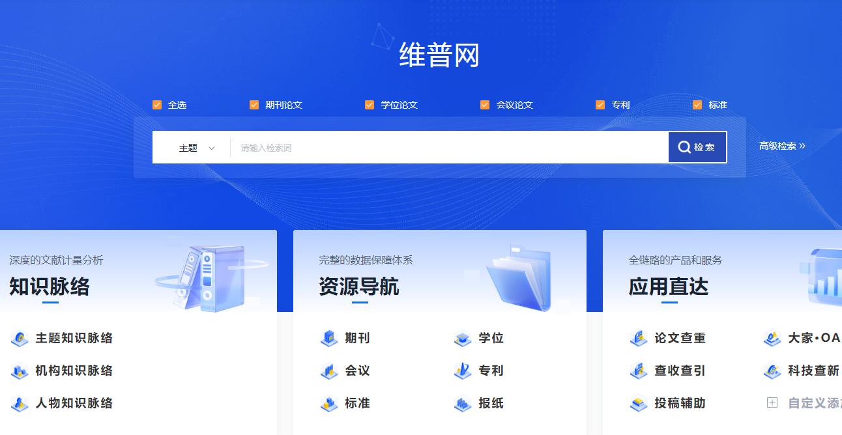
Task: Click the 查收查引 icon
Action: (x=639, y=371)
